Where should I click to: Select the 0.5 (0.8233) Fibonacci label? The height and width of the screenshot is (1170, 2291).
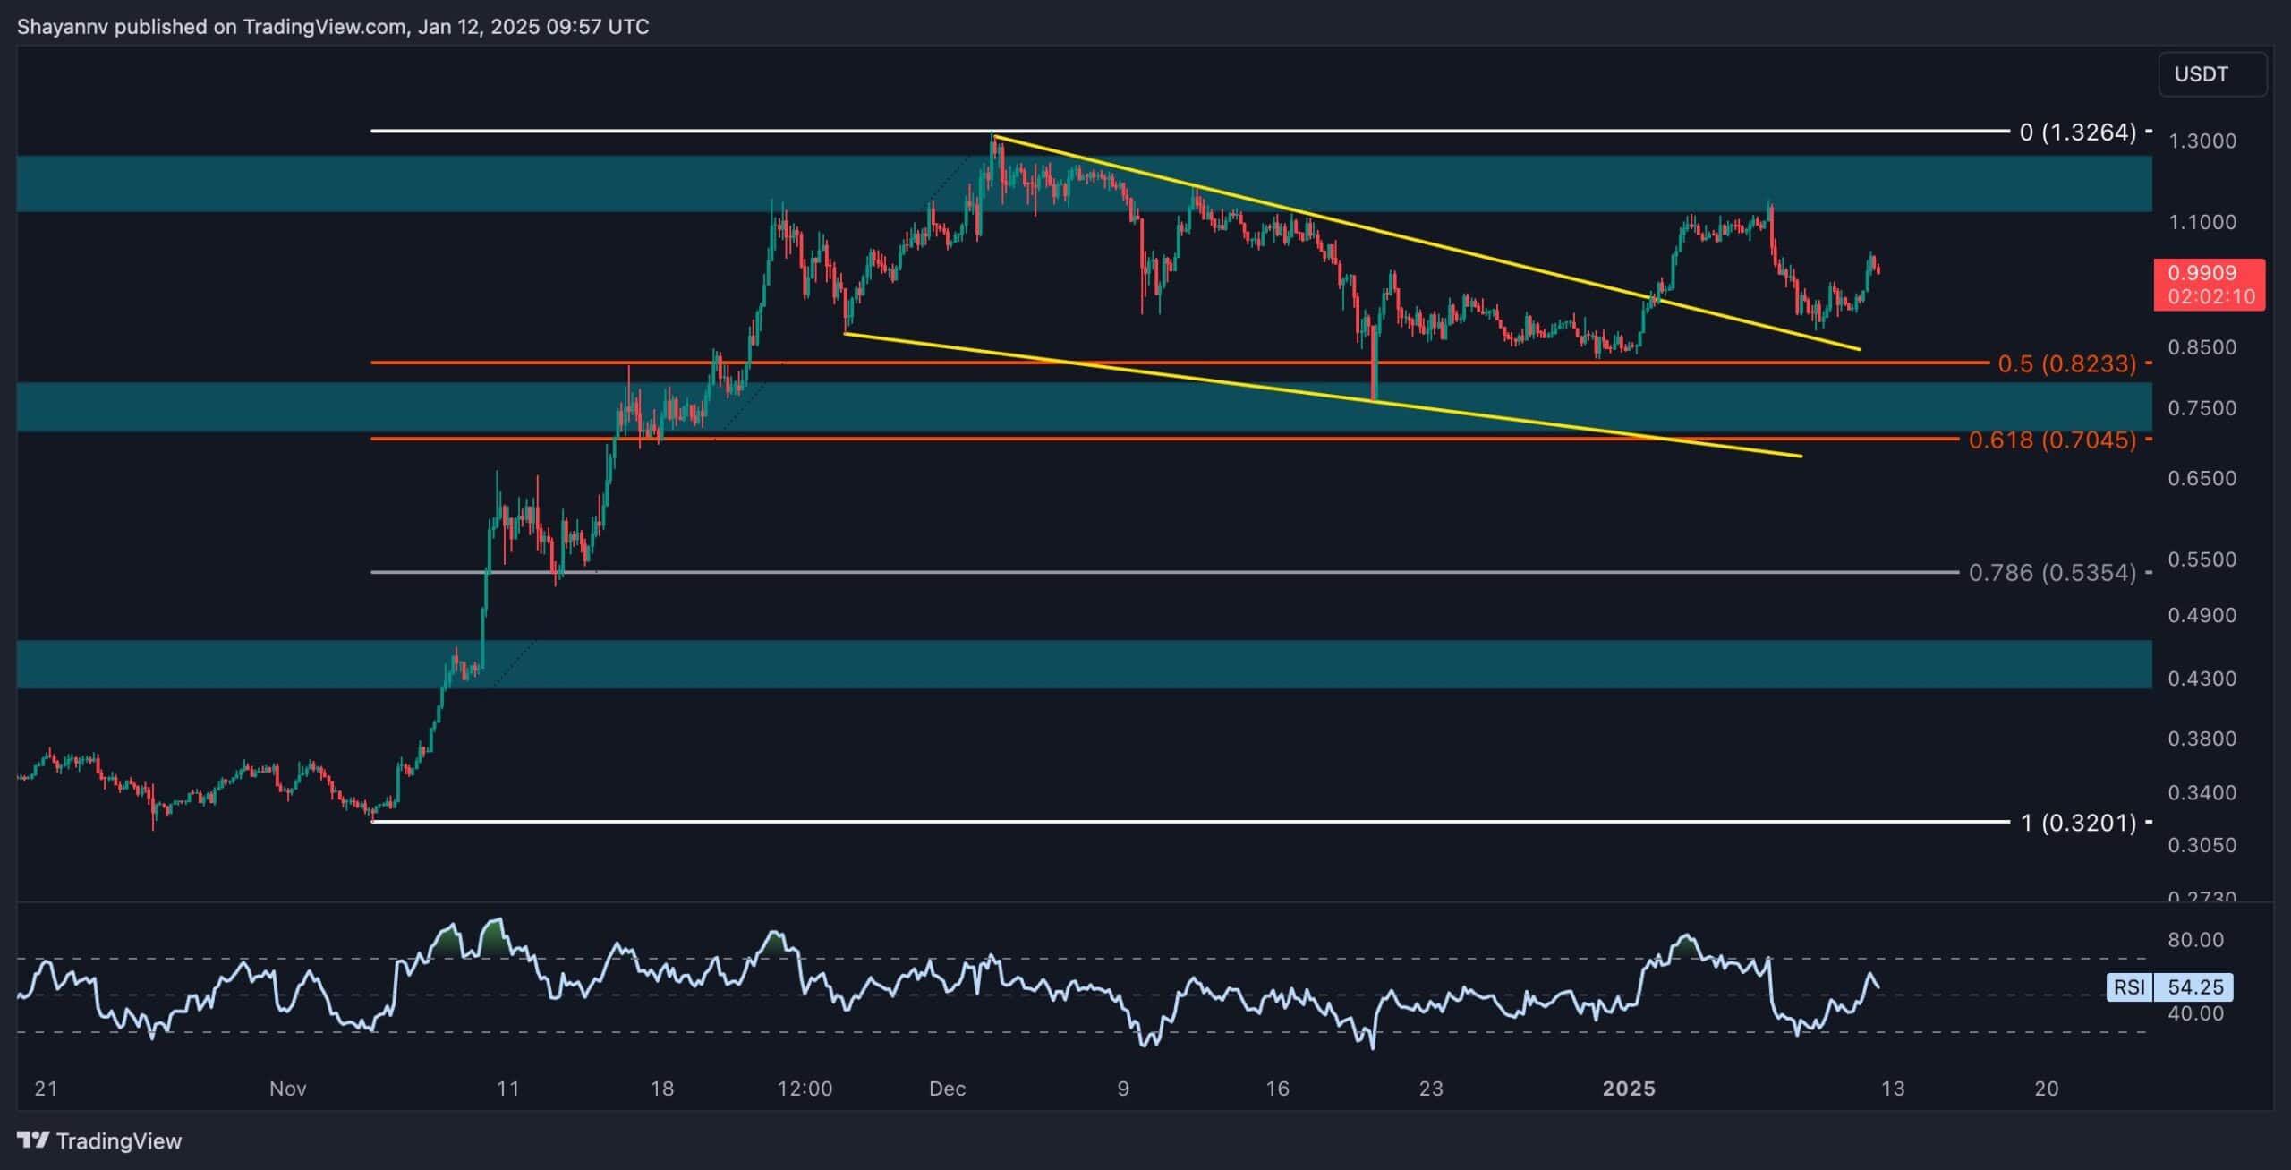[x=2066, y=363]
